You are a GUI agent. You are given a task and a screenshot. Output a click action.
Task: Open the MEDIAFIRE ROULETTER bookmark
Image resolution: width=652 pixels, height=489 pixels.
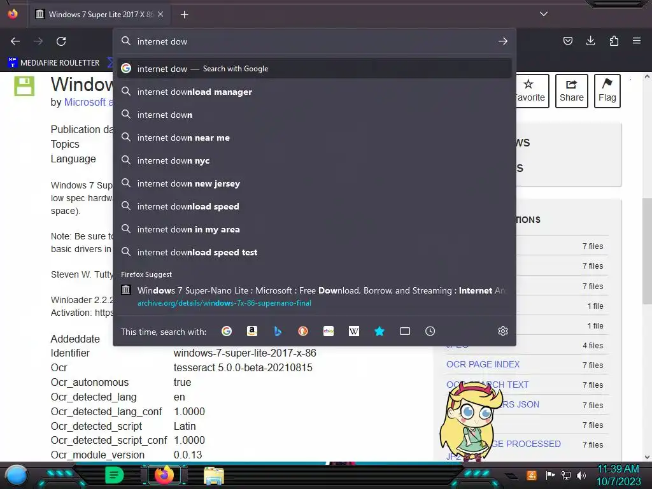53,63
